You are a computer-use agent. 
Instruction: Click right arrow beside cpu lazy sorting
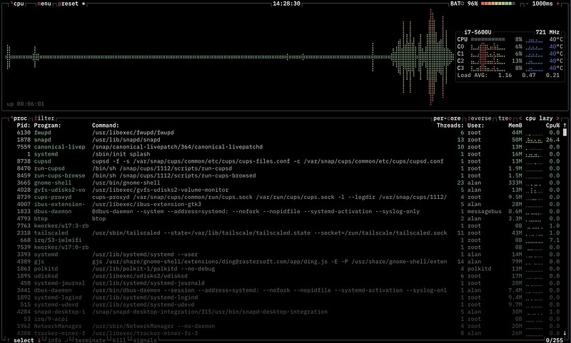(x=559, y=118)
